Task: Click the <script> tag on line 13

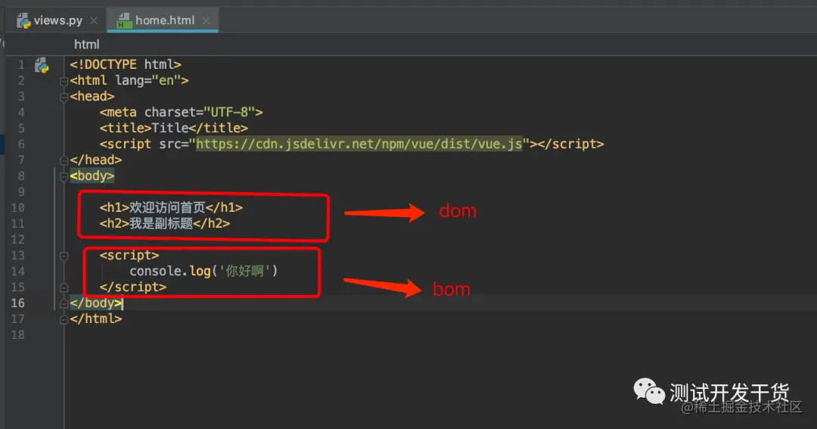Action: [129, 255]
